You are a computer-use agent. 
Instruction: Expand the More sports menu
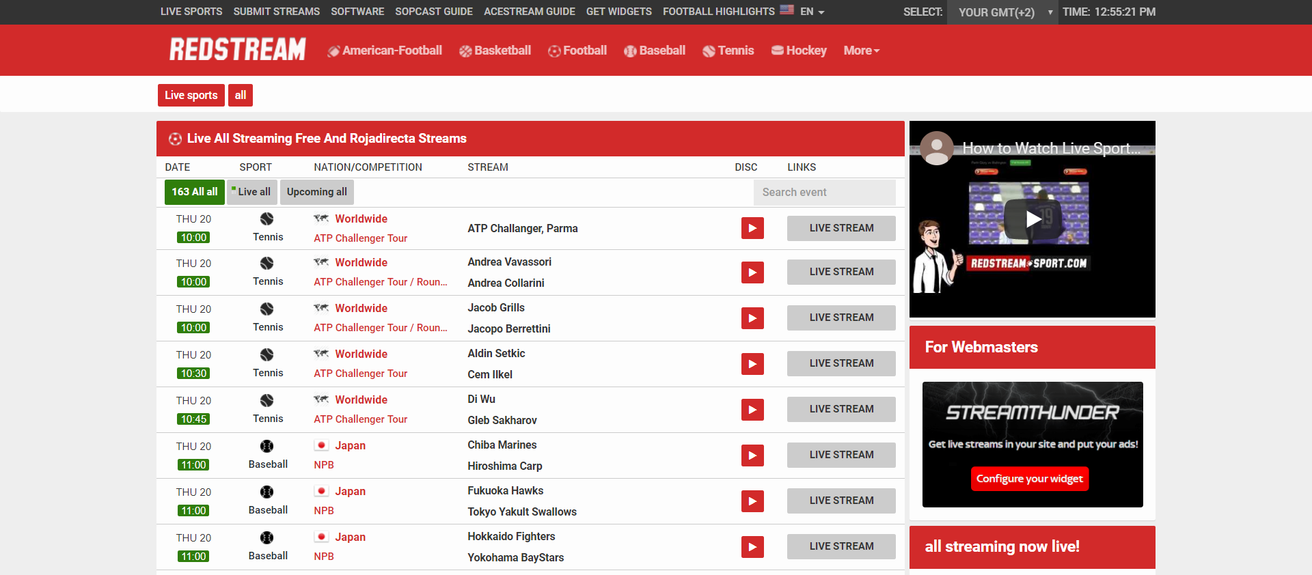pos(861,51)
